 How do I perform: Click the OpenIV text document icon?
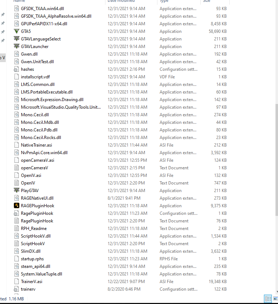[x=17, y=183]
